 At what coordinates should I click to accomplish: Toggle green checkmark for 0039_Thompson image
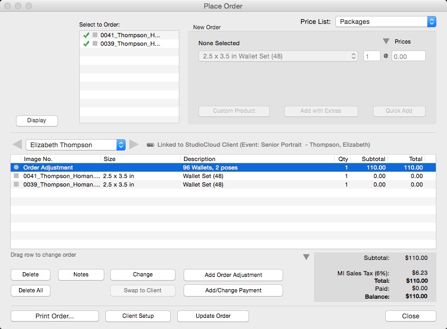click(86, 44)
